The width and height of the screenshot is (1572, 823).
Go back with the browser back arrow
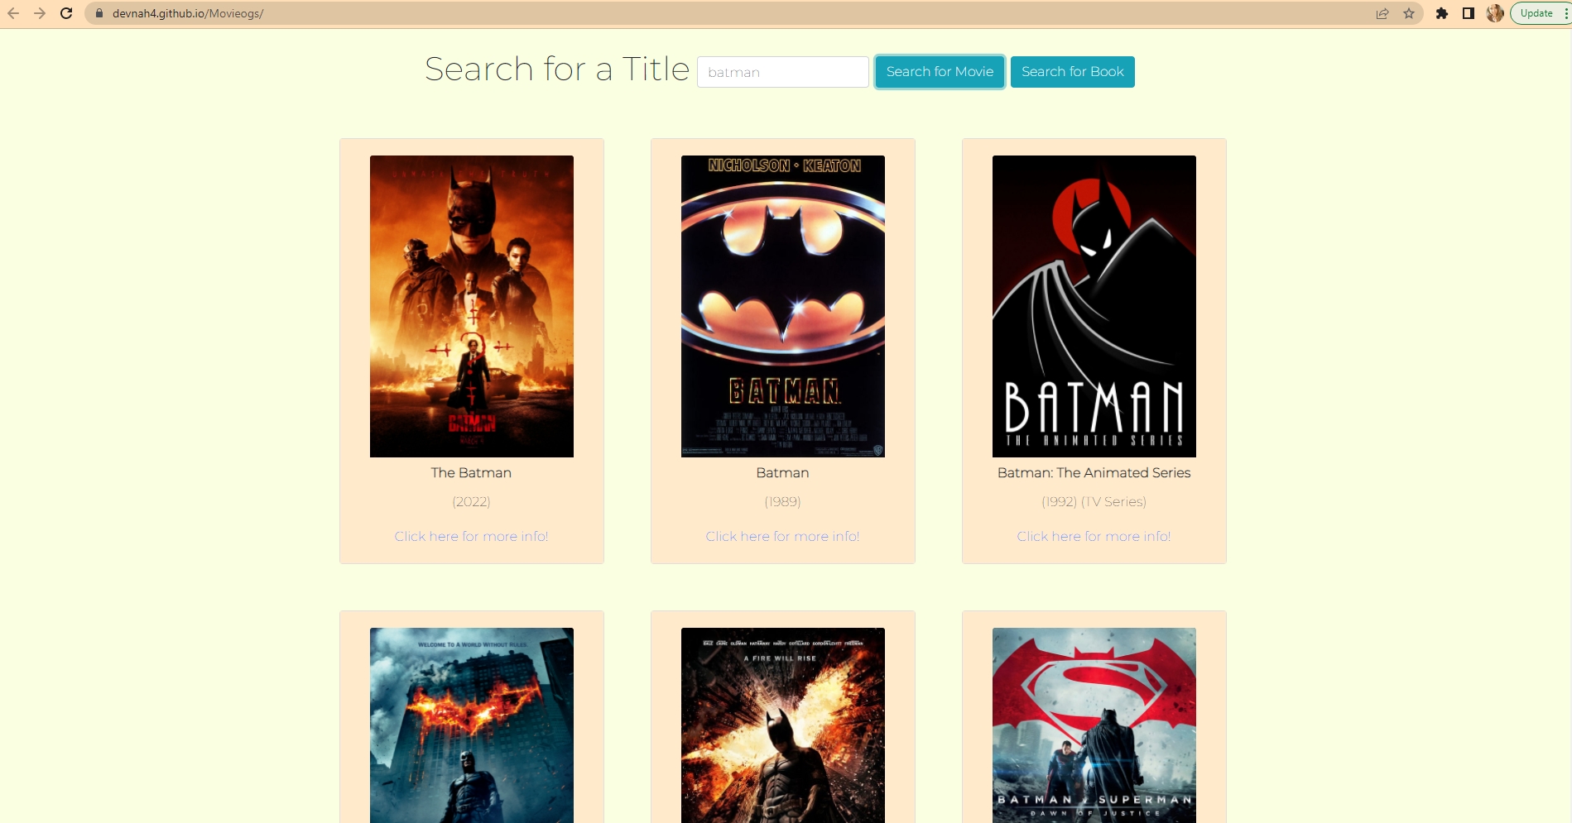[x=13, y=13]
